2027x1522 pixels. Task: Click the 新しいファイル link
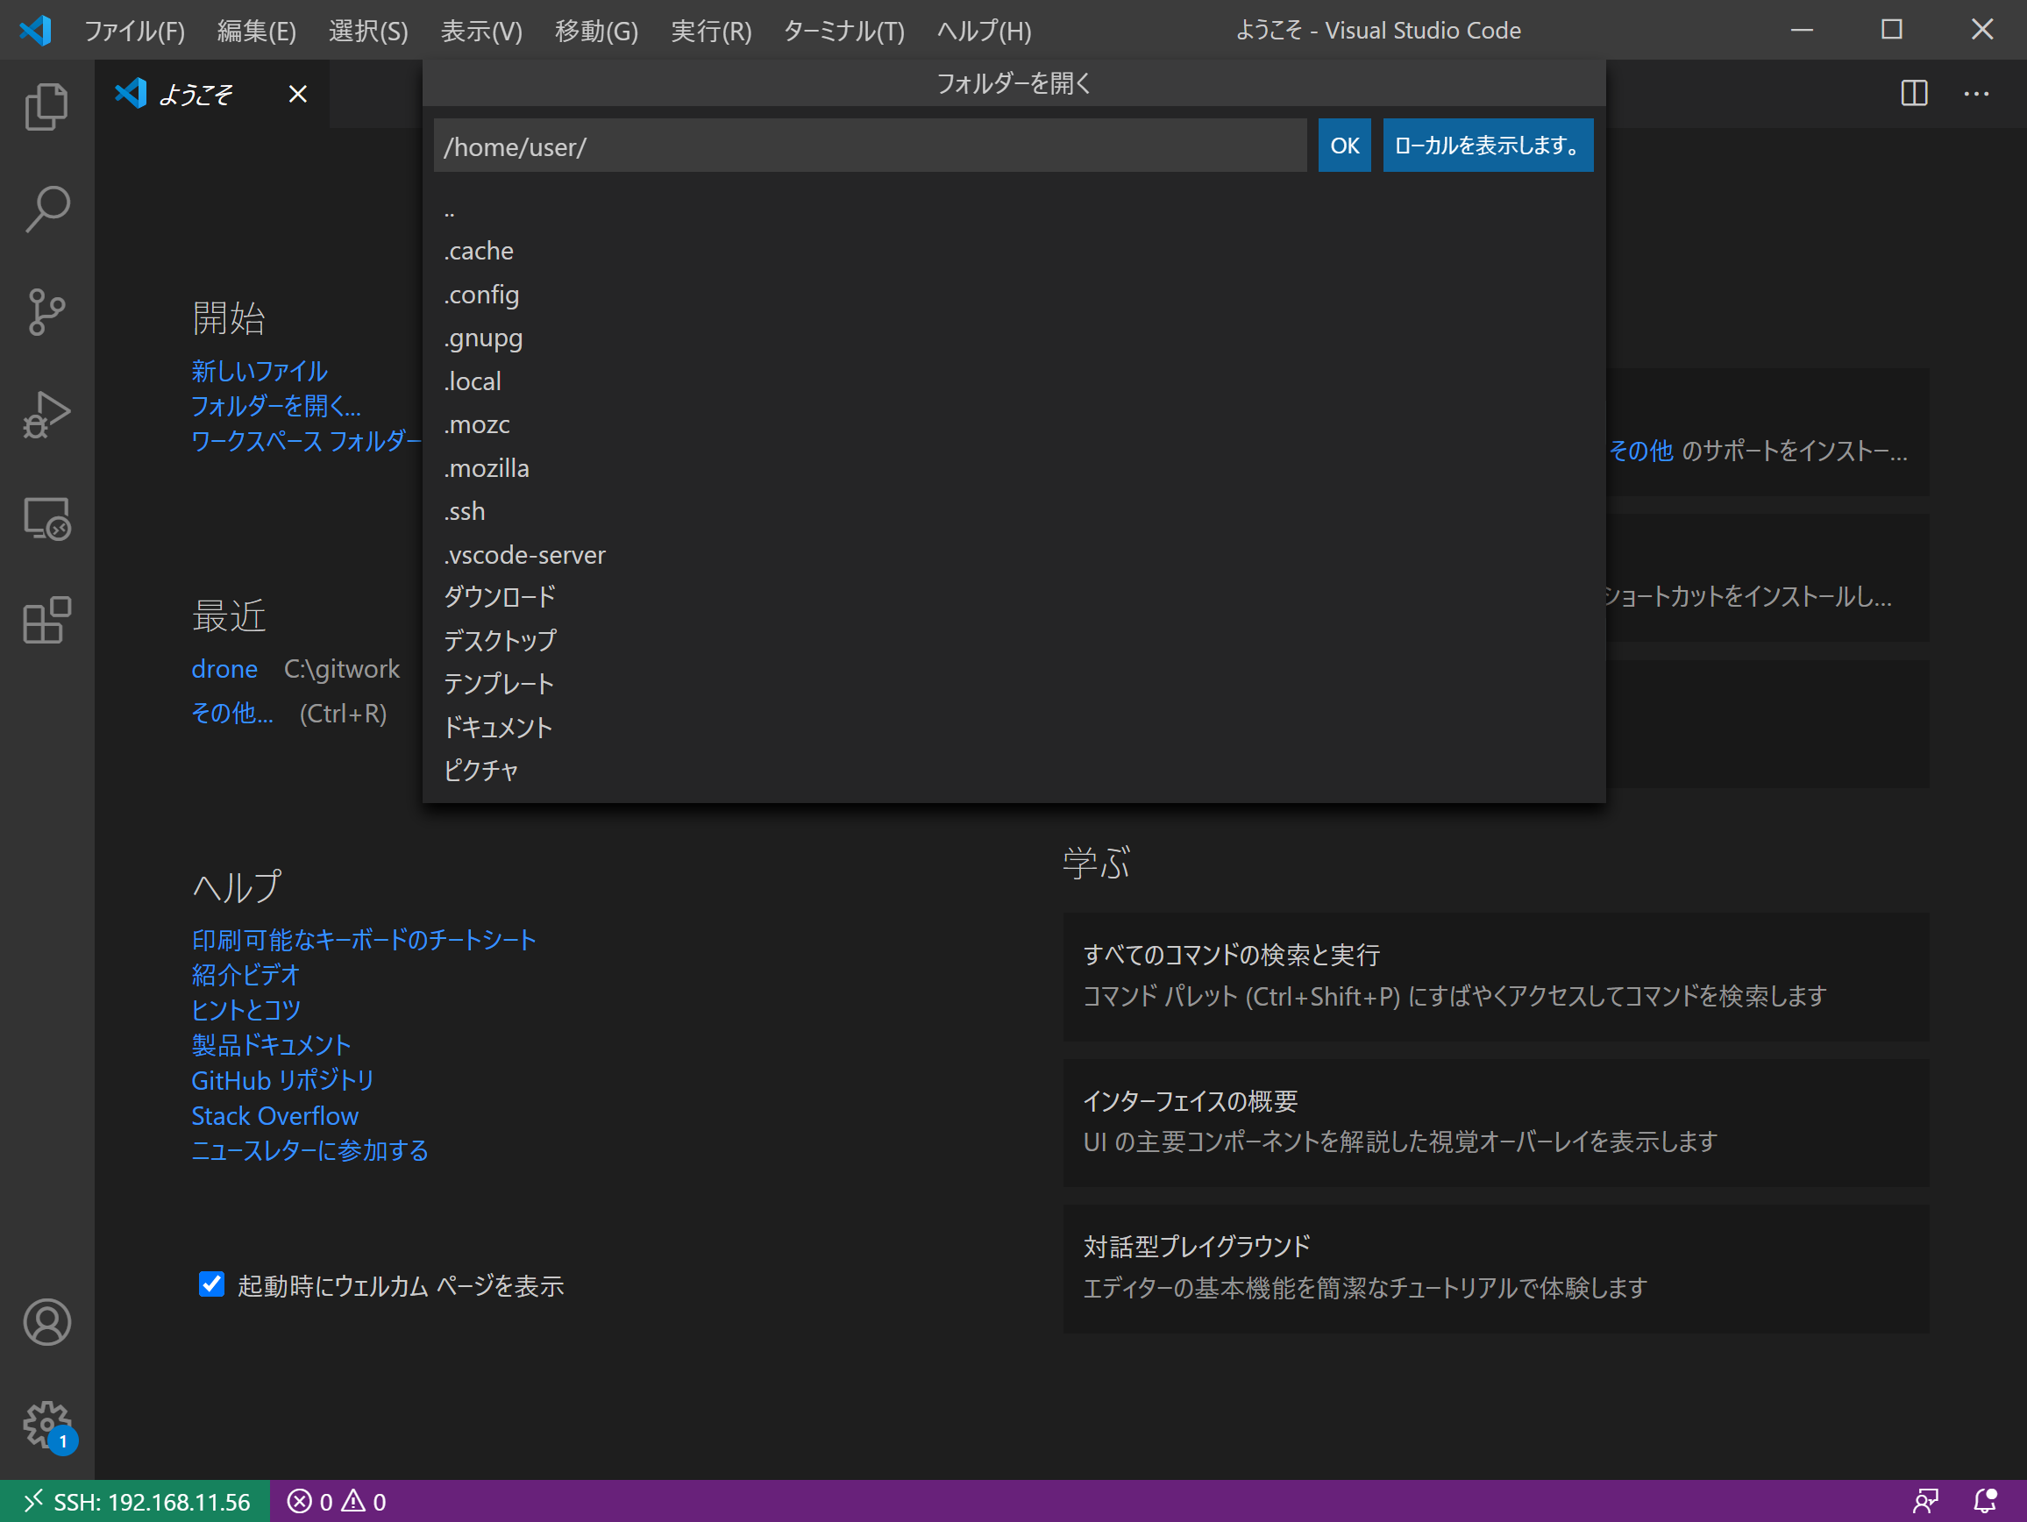[x=260, y=371]
